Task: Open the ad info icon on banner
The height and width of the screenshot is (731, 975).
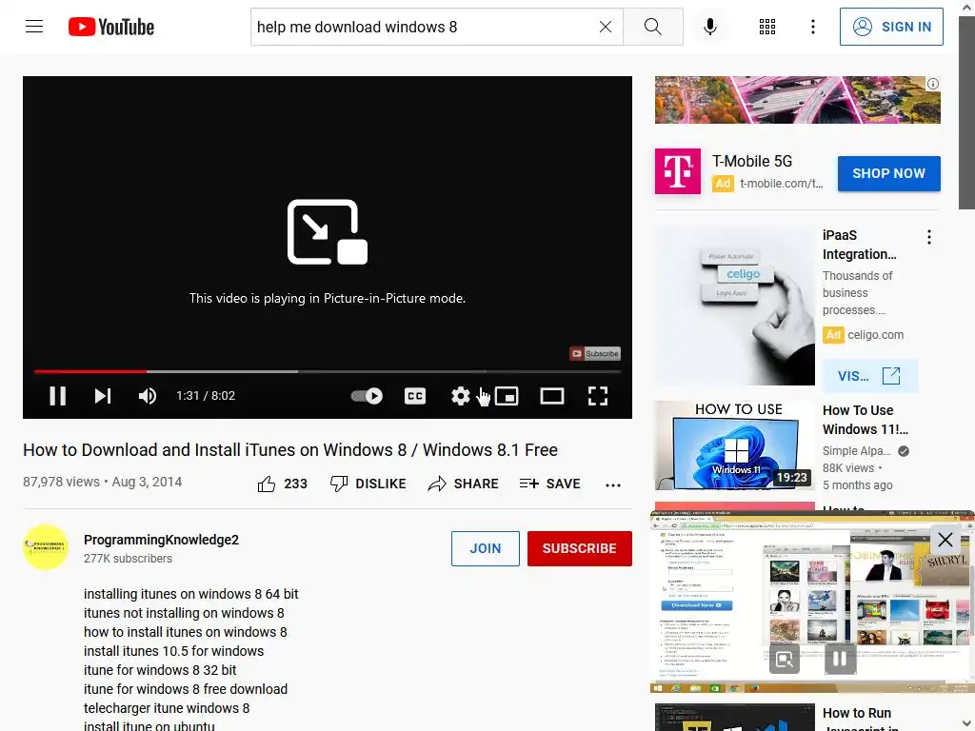Action: pyautogui.click(x=933, y=84)
